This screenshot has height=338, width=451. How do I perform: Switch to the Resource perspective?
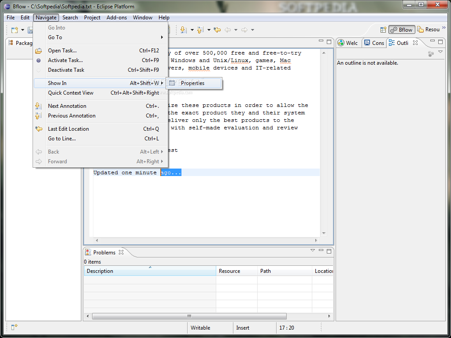[x=428, y=29]
